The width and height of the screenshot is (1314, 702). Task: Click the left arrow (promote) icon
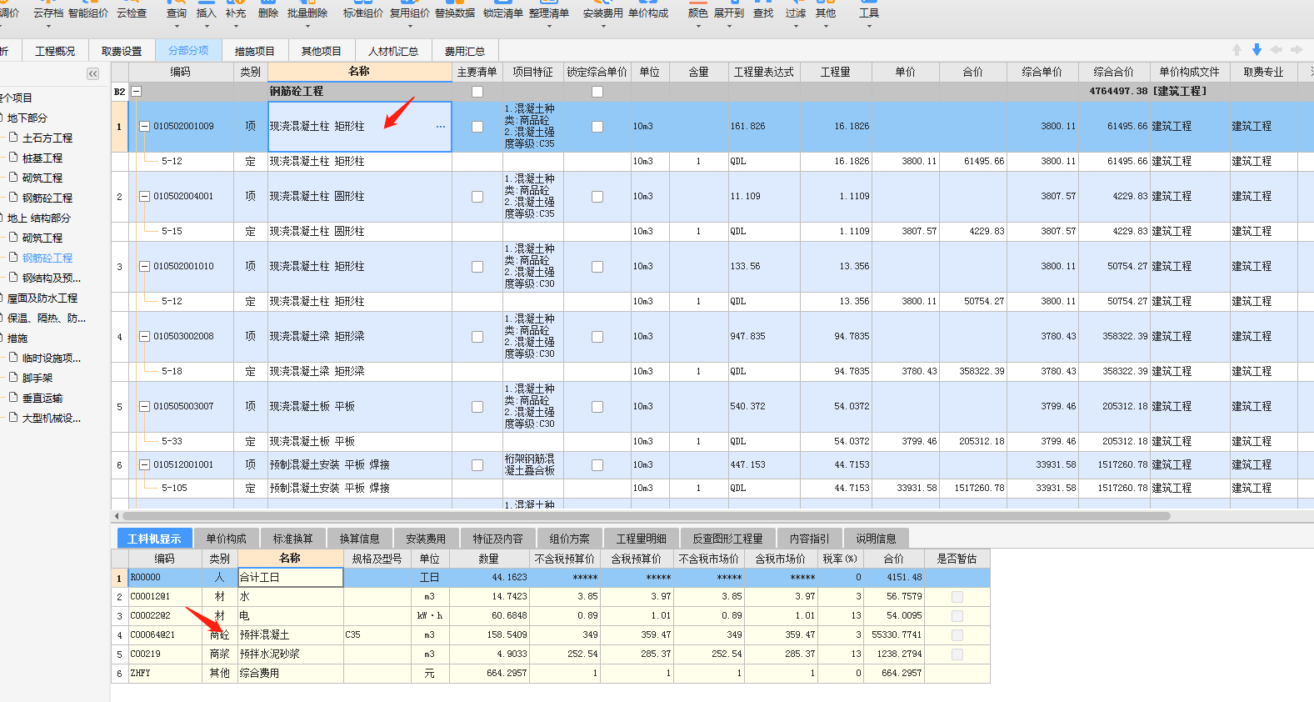click(x=1276, y=50)
